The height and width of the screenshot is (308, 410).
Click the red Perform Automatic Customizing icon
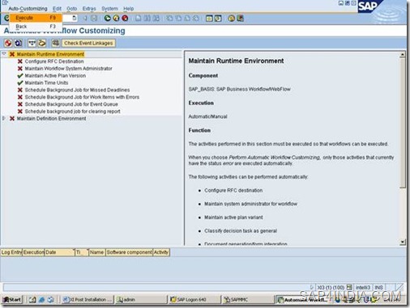(x=8, y=43)
